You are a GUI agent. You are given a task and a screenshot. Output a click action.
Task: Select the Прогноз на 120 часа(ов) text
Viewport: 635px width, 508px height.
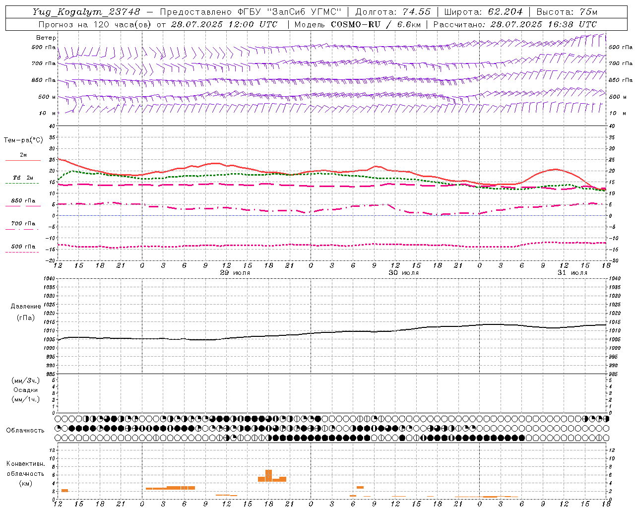tap(95, 24)
